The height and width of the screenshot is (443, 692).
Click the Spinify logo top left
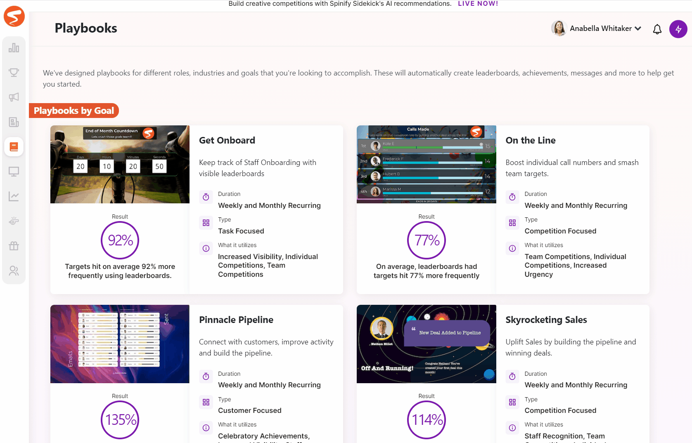pos(14,16)
